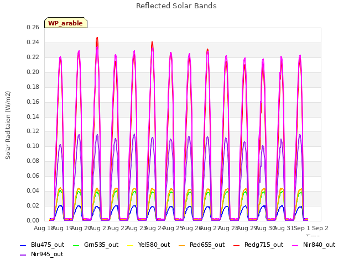Click the Aug 25 x-axis label
The width and height of the screenshot is (354, 265).
(x=173, y=228)
